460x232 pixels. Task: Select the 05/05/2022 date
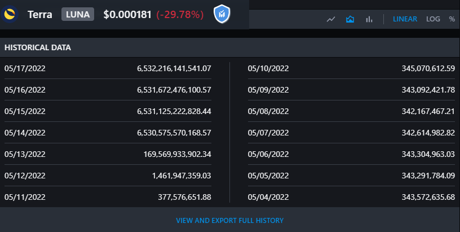point(268,176)
